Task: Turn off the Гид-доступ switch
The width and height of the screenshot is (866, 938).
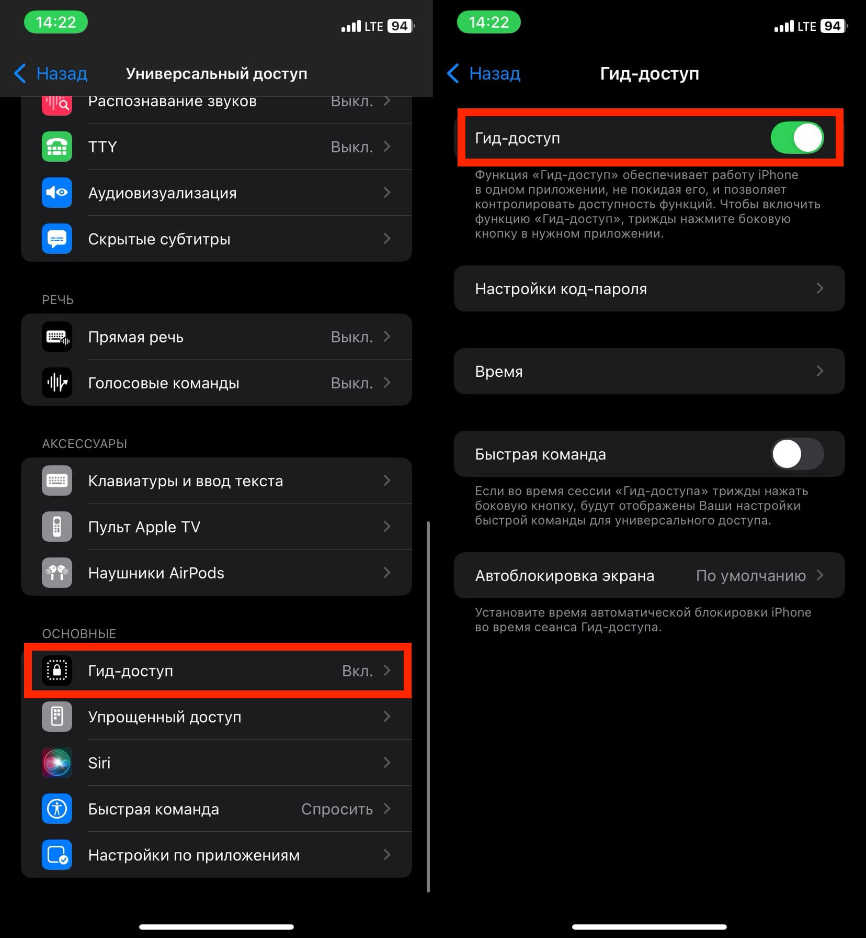Action: click(x=797, y=138)
